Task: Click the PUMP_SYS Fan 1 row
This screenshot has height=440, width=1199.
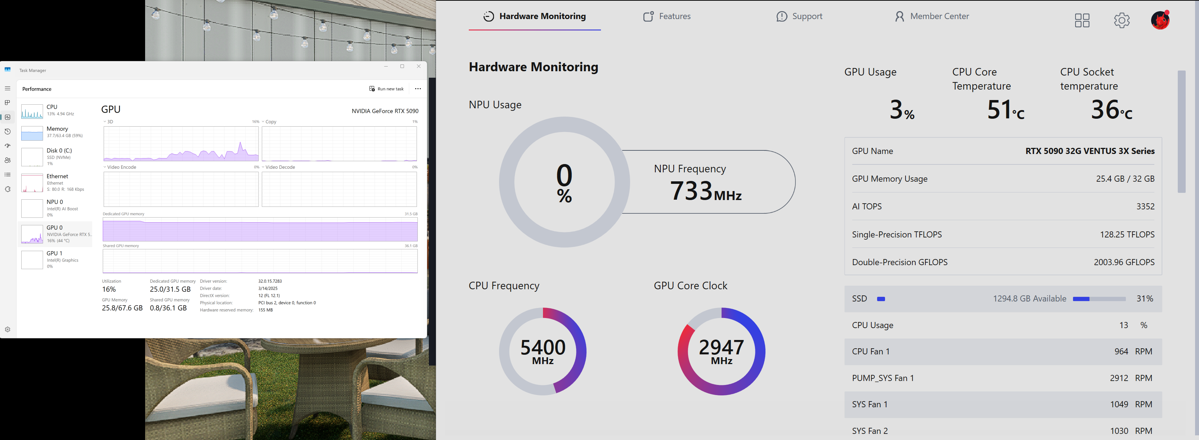Action: 1003,378
